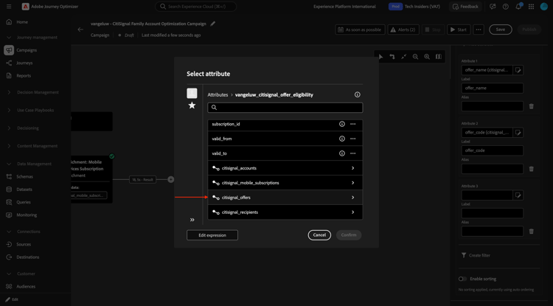553x306 pixels.
Task: Open As soon as possible schedule
Action: (360, 29)
